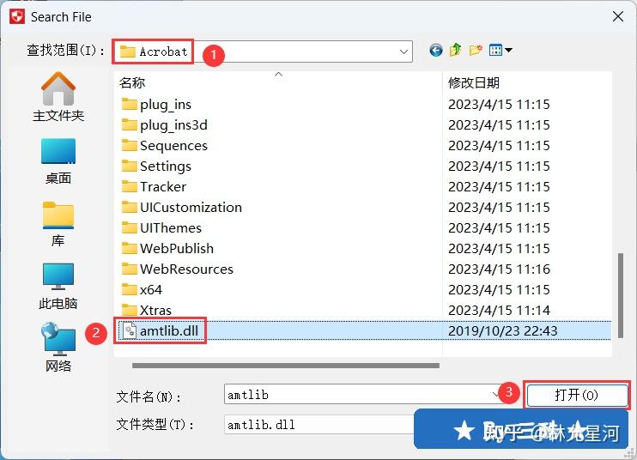Click the horizontal scrollbar in file list

(286, 366)
